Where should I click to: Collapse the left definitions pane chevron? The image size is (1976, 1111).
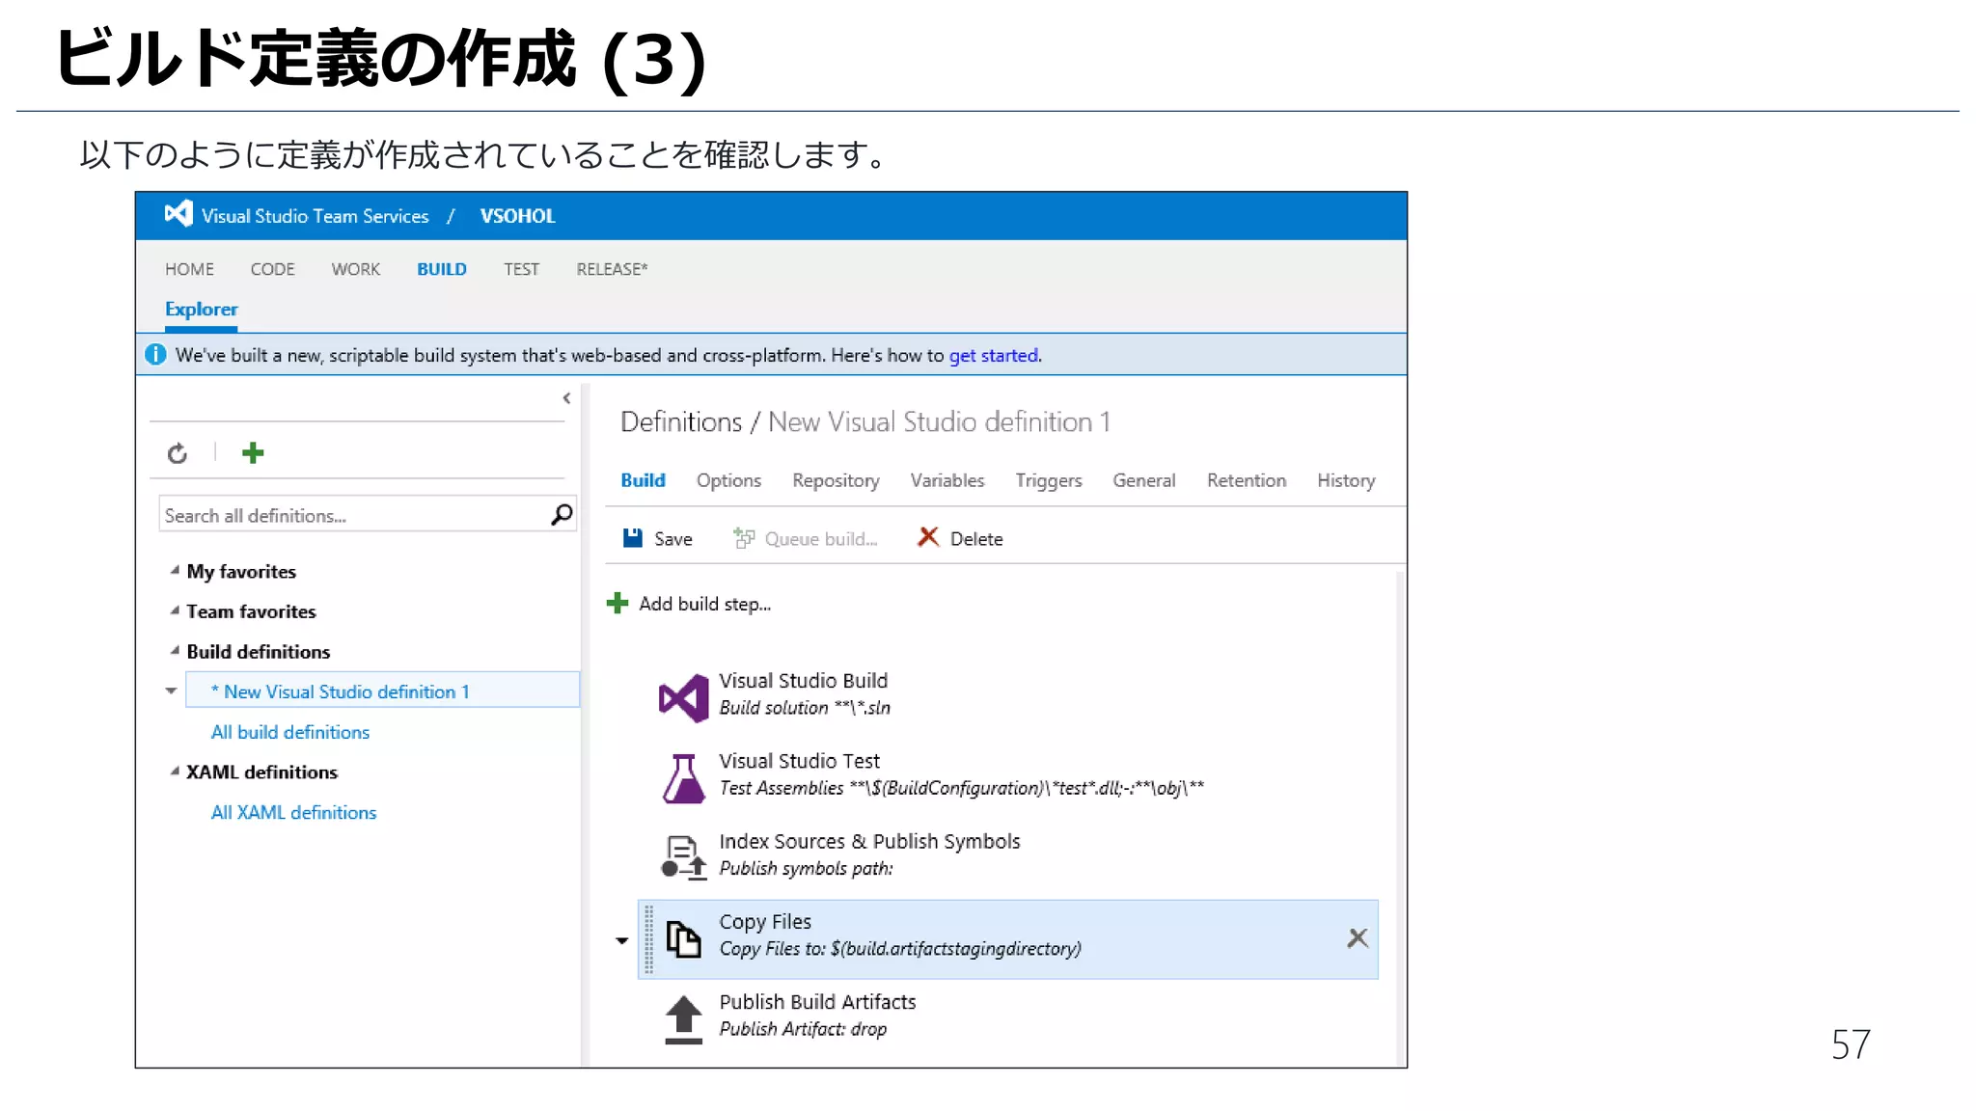pos(566,398)
